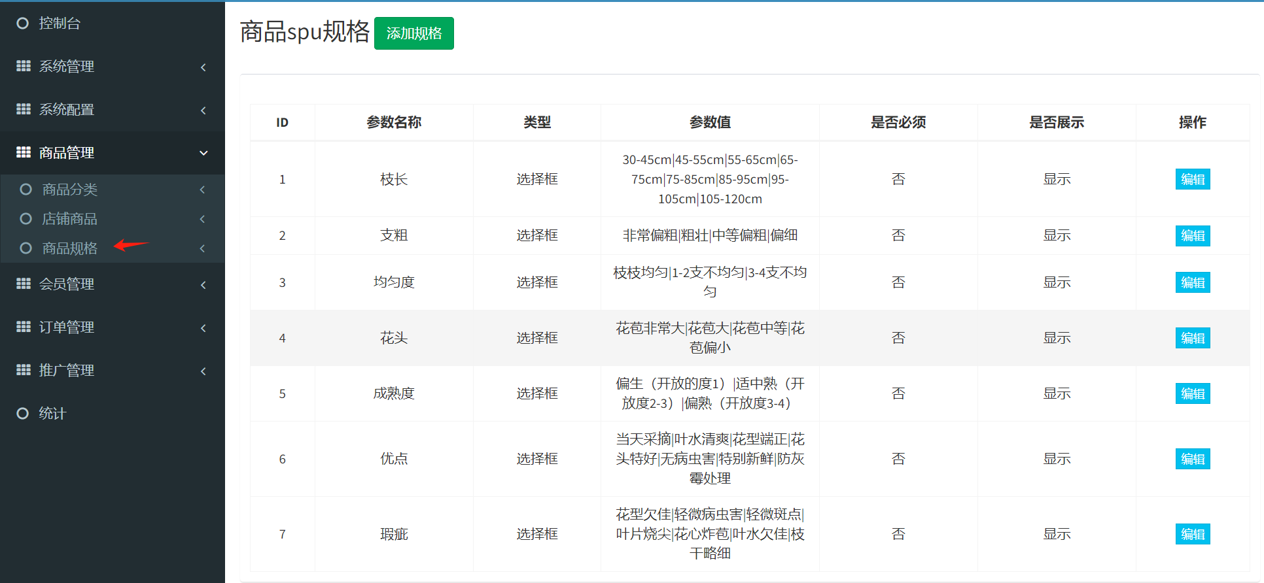Click the grid icon beside 系统管理
Image resolution: width=1264 pixels, height=583 pixels.
tap(24, 66)
